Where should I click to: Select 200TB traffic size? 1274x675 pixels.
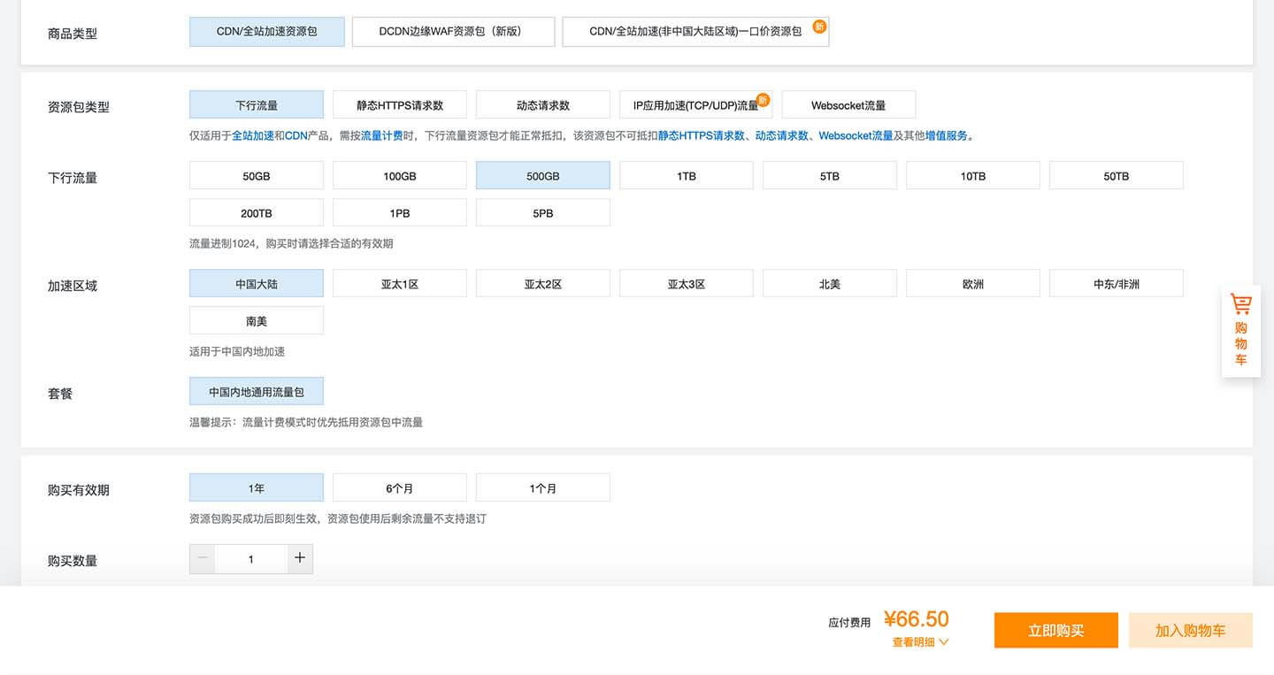point(257,212)
